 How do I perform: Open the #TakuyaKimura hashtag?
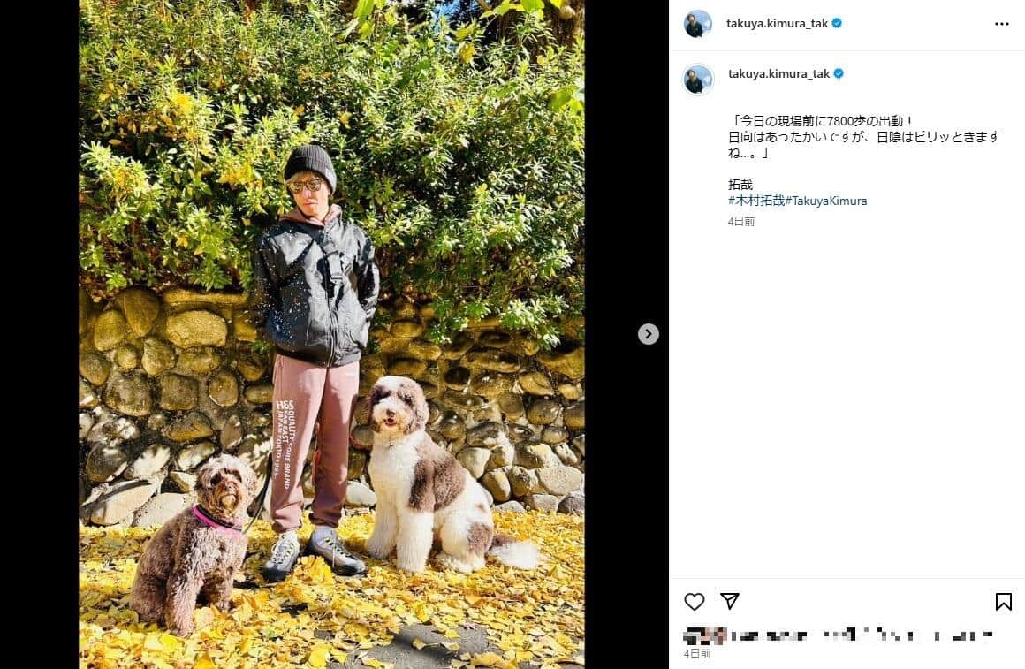click(826, 201)
